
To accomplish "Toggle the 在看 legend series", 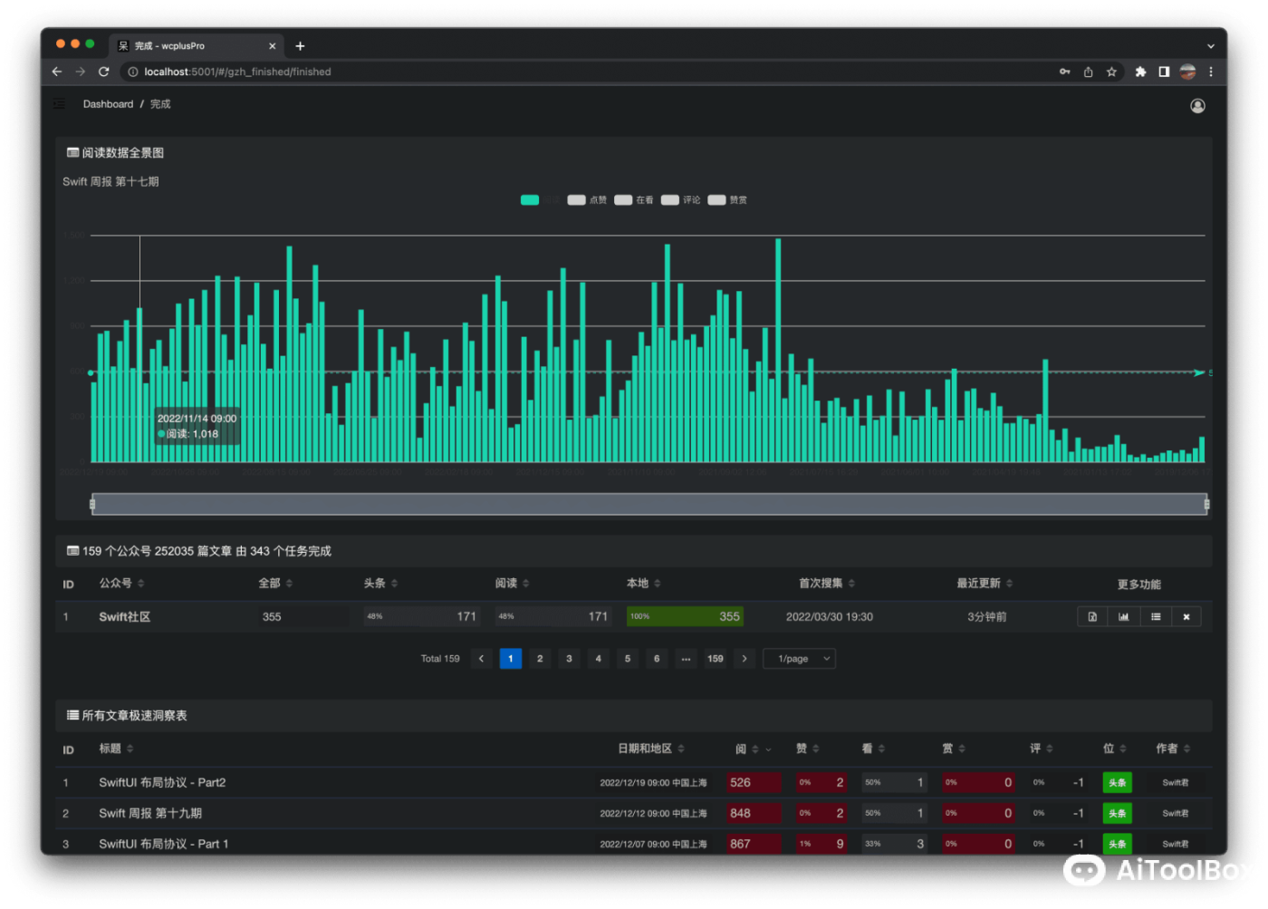I will pyautogui.click(x=633, y=200).
